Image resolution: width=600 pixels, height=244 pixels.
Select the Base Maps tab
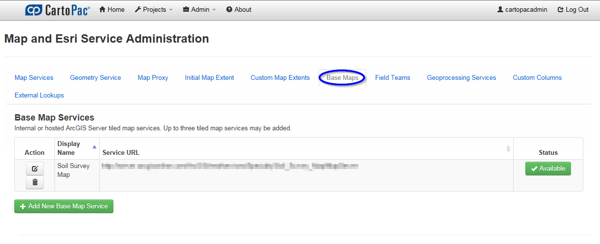click(342, 77)
